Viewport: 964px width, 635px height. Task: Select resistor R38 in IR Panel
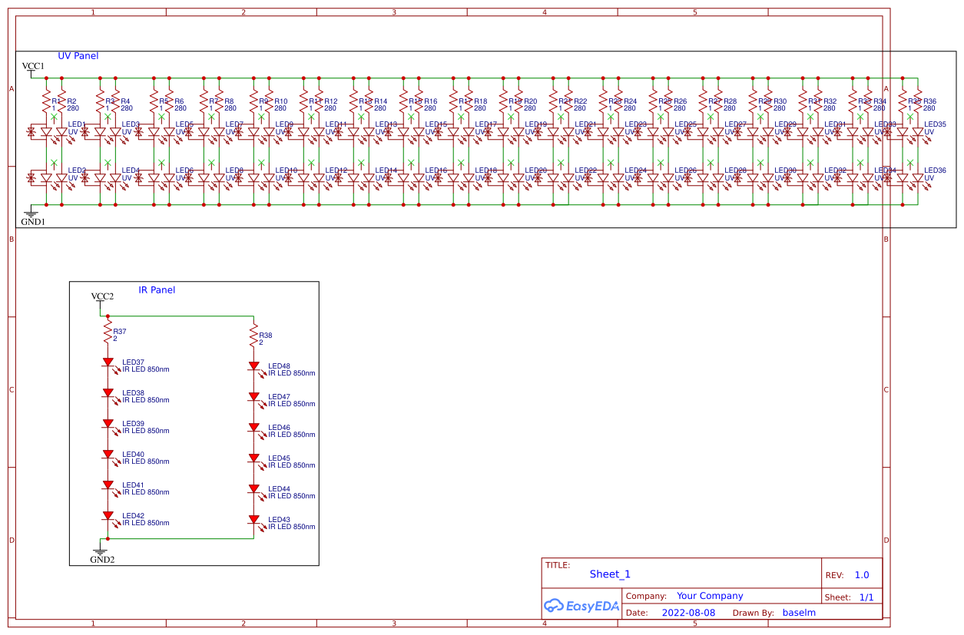(253, 336)
